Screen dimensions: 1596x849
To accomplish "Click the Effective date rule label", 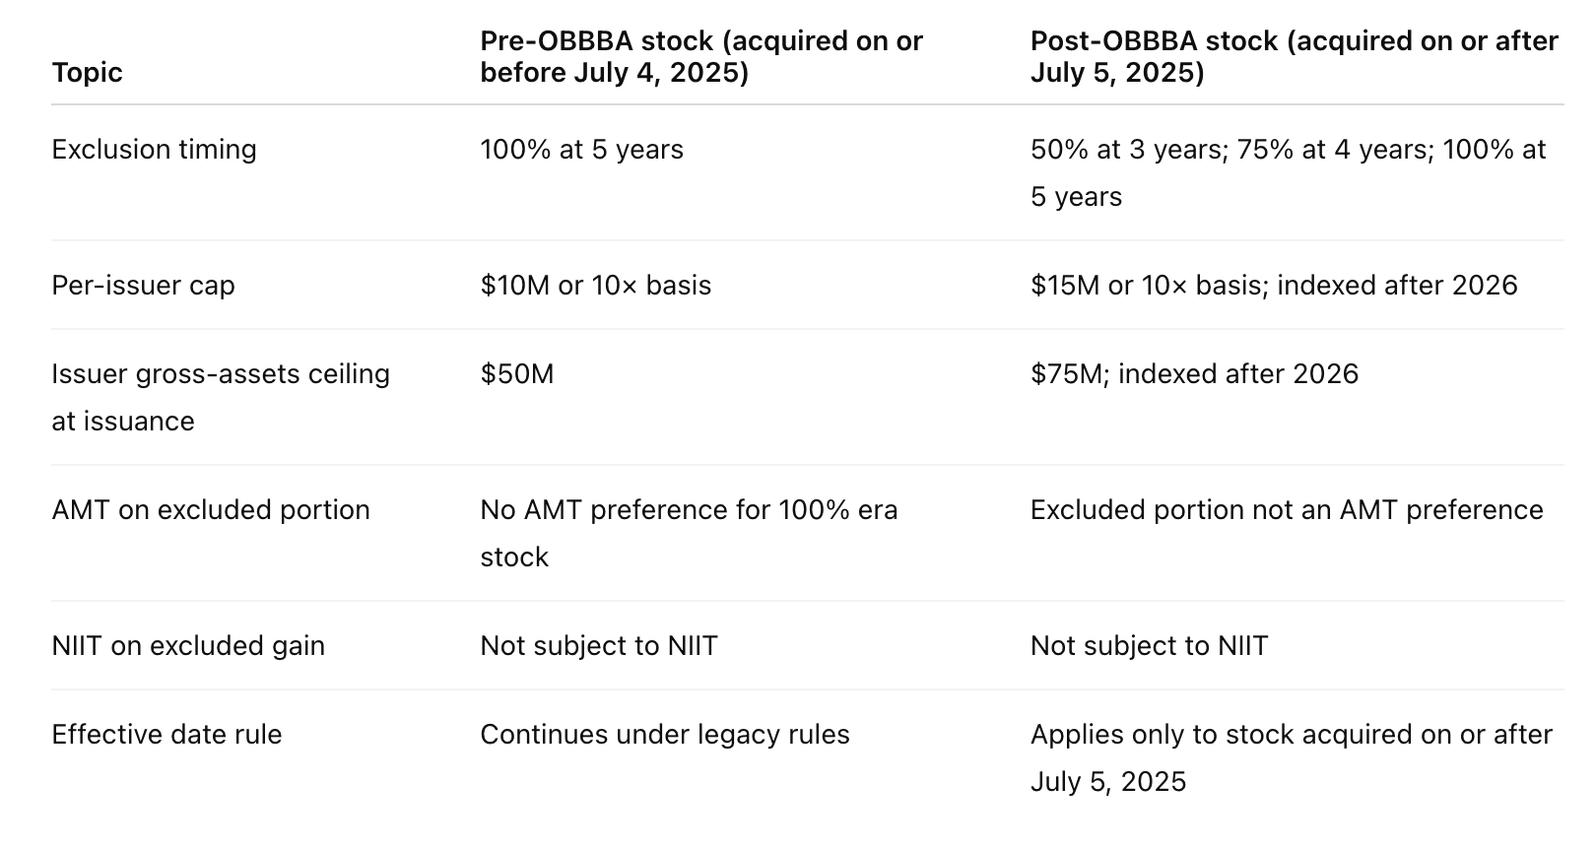I will (166, 735).
